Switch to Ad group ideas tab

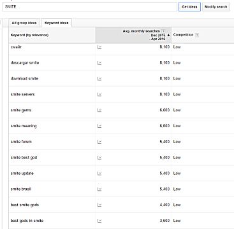[x=24, y=23]
